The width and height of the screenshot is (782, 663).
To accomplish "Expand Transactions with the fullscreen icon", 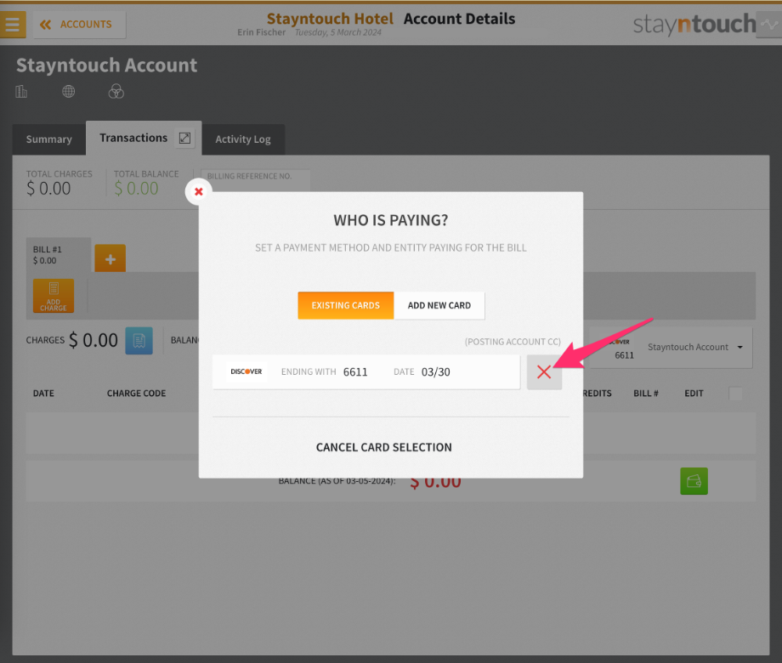I will click(184, 139).
